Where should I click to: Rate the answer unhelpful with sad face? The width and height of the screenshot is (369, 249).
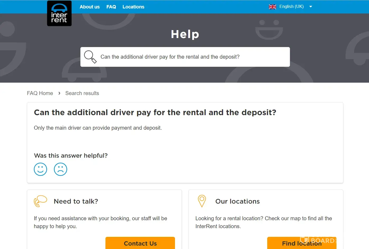click(61, 169)
